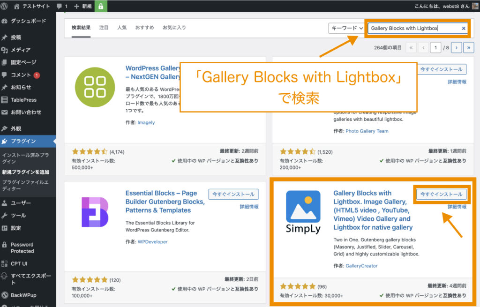Open the 新規 menu in admin bar
480x307 pixels.
click(85, 6)
